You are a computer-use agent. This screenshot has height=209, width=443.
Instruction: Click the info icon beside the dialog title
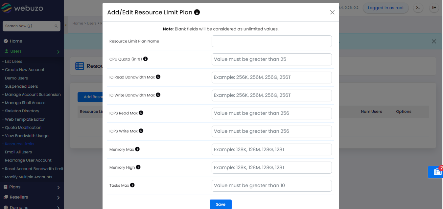click(x=197, y=12)
